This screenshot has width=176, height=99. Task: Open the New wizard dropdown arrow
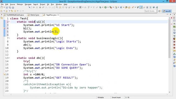pyautogui.click(x=4, y=7)
